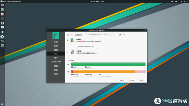Click the pink swap segment in after bar
The image size is (189, 106).
pos(140,72)
